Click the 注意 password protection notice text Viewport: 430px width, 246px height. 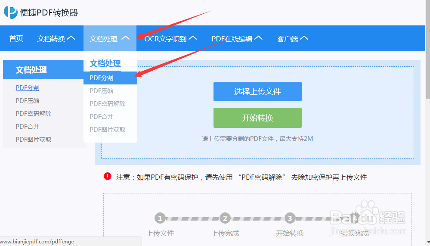(241, 177)
